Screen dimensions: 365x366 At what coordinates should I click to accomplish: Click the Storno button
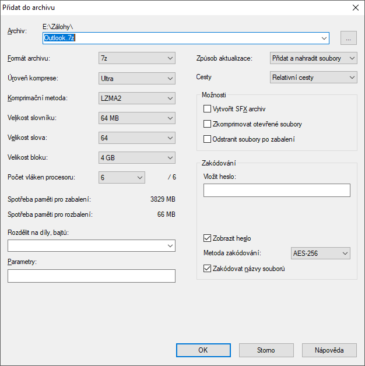pyautogui.click(x=266, y=350)
